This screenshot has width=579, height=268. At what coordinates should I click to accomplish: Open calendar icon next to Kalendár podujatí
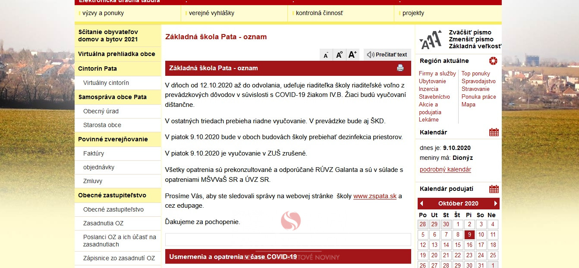tap(494, 189)
